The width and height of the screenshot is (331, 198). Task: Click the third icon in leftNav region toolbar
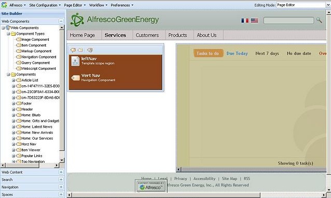pyautogui.click(x=90, y=50)
